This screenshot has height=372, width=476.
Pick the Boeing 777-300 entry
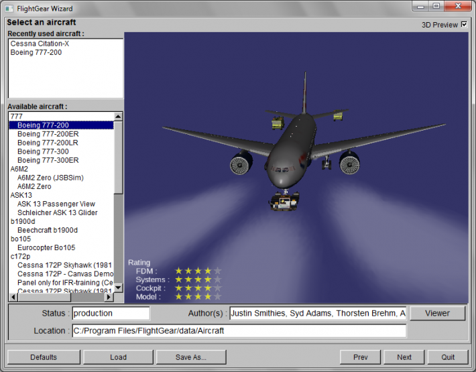pyautogui.click(x=43, y=151)
